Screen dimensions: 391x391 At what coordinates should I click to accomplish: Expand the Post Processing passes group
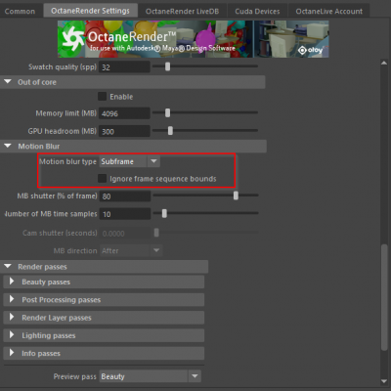coord(104,299)
